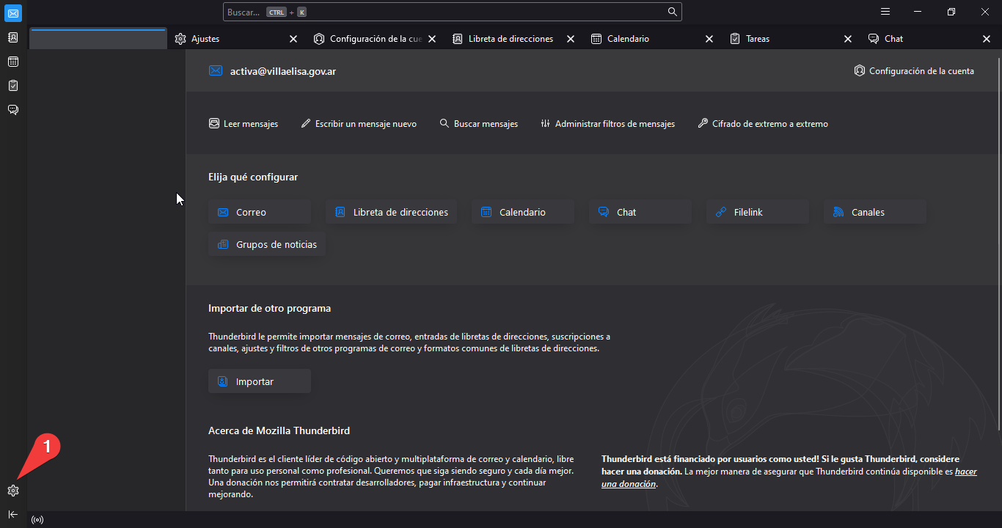Collapse the spaces toolbar with arrow icon
This screenshot has width=1002, height=528.
13,514
